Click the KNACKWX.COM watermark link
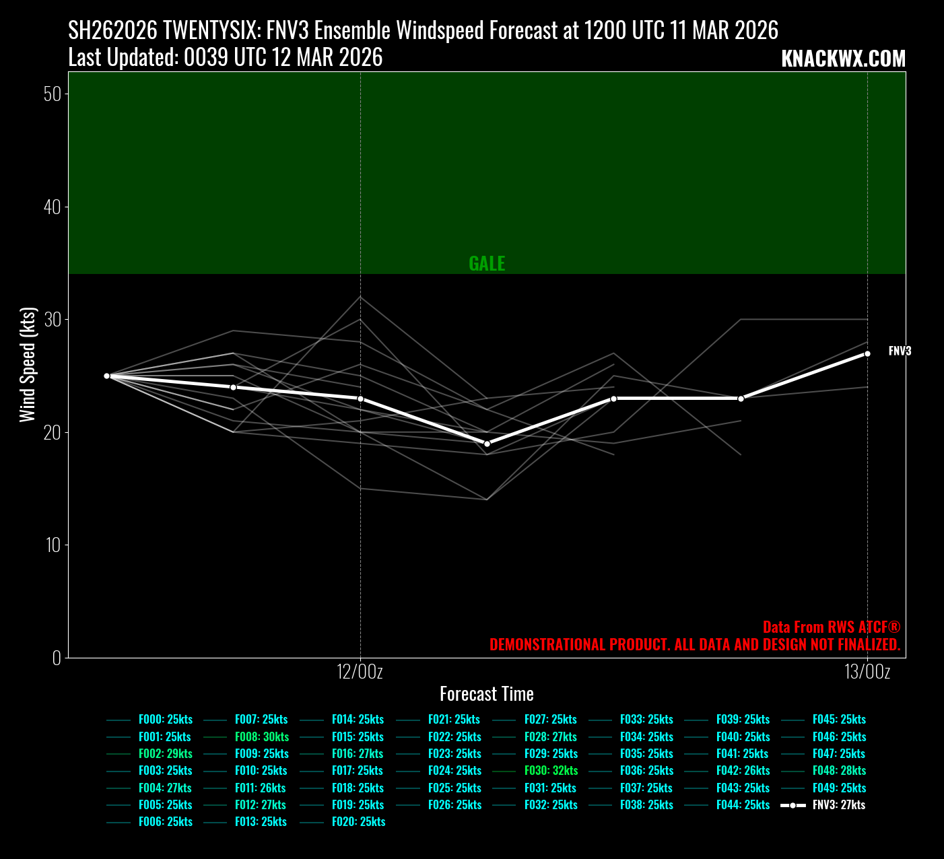 click(843, 59)
